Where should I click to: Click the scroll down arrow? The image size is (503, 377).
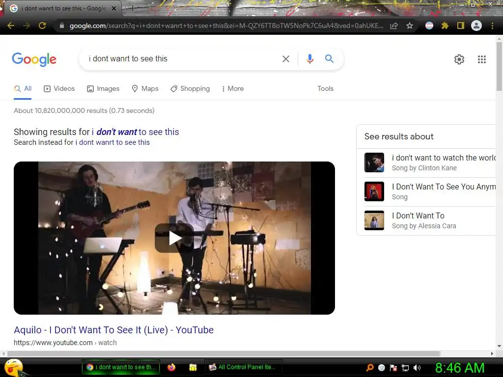(499, 346)
